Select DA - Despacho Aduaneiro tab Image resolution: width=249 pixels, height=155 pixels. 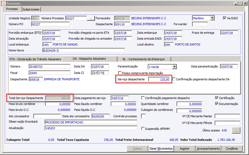[89, 59]
